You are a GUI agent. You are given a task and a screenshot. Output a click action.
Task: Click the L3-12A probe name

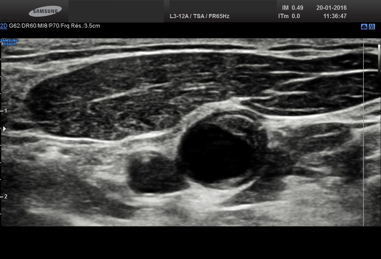point(179,16)
